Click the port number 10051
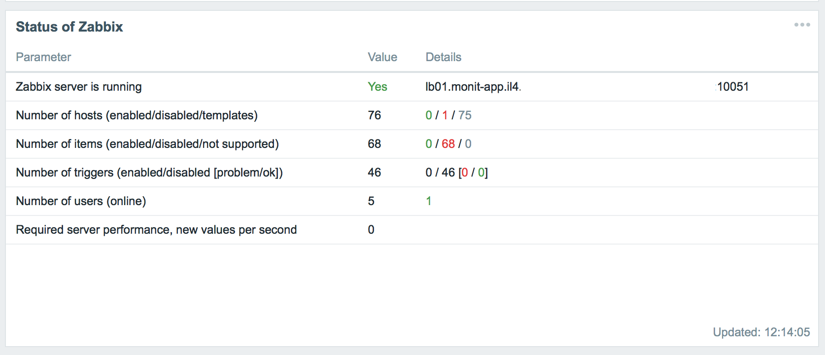 tap(733, 87)
